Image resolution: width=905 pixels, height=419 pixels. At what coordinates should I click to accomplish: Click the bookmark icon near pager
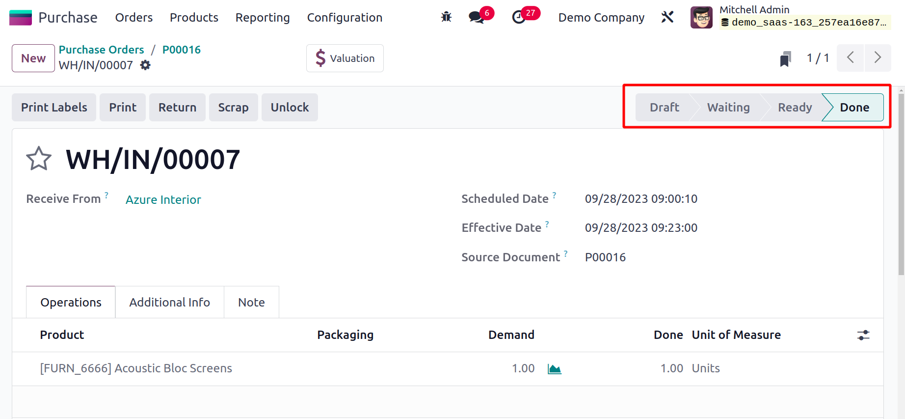coord(785,58)
